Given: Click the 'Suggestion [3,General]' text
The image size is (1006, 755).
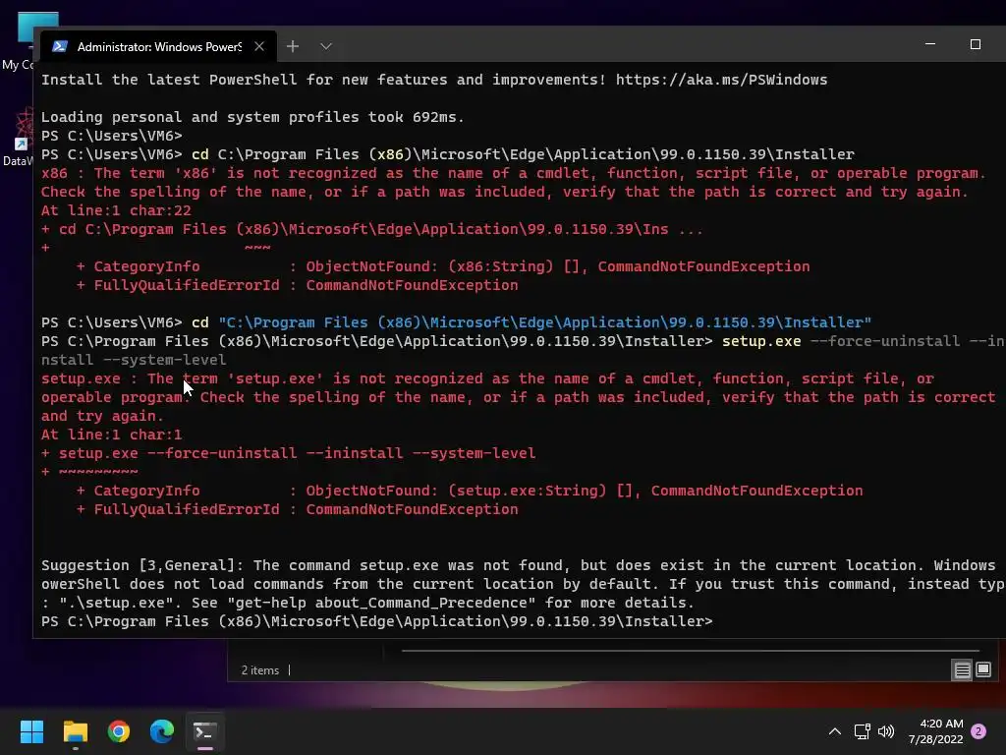Looking at the screenshot, I should pyautogui.click(x=139, y=565).
